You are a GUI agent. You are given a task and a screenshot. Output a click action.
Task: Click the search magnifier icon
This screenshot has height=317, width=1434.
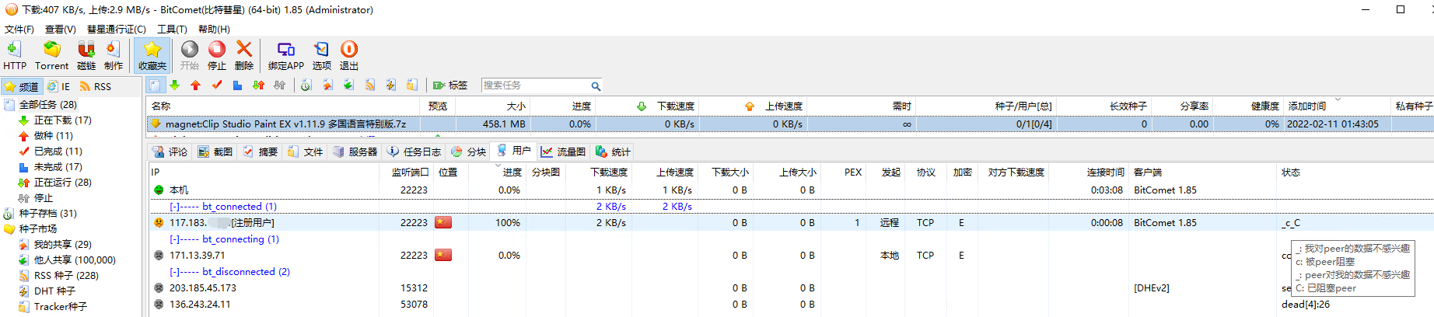click(596, 86)
